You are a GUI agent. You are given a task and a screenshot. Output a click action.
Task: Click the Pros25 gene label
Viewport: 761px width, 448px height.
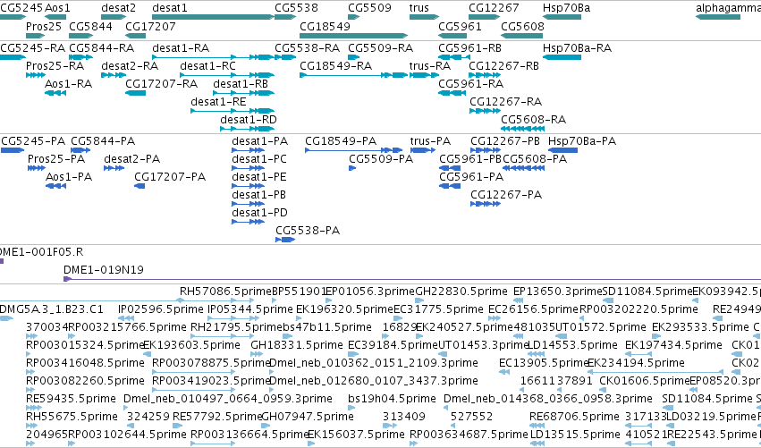point(44,26)
